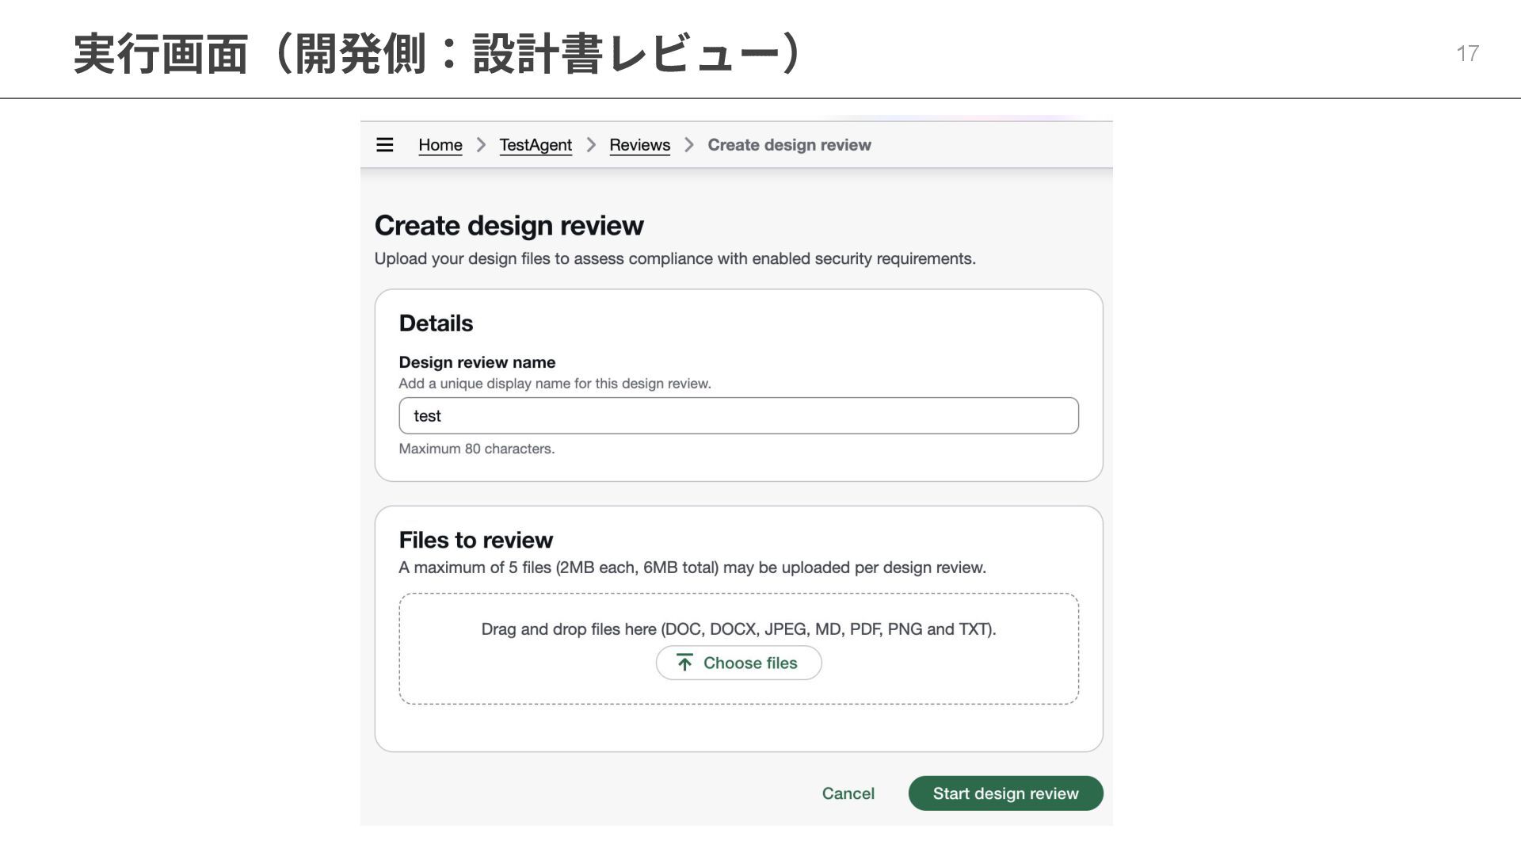Click the current Create design review breadcrumb
Viewport: 1521px width, 856px height.
[789, 145]
